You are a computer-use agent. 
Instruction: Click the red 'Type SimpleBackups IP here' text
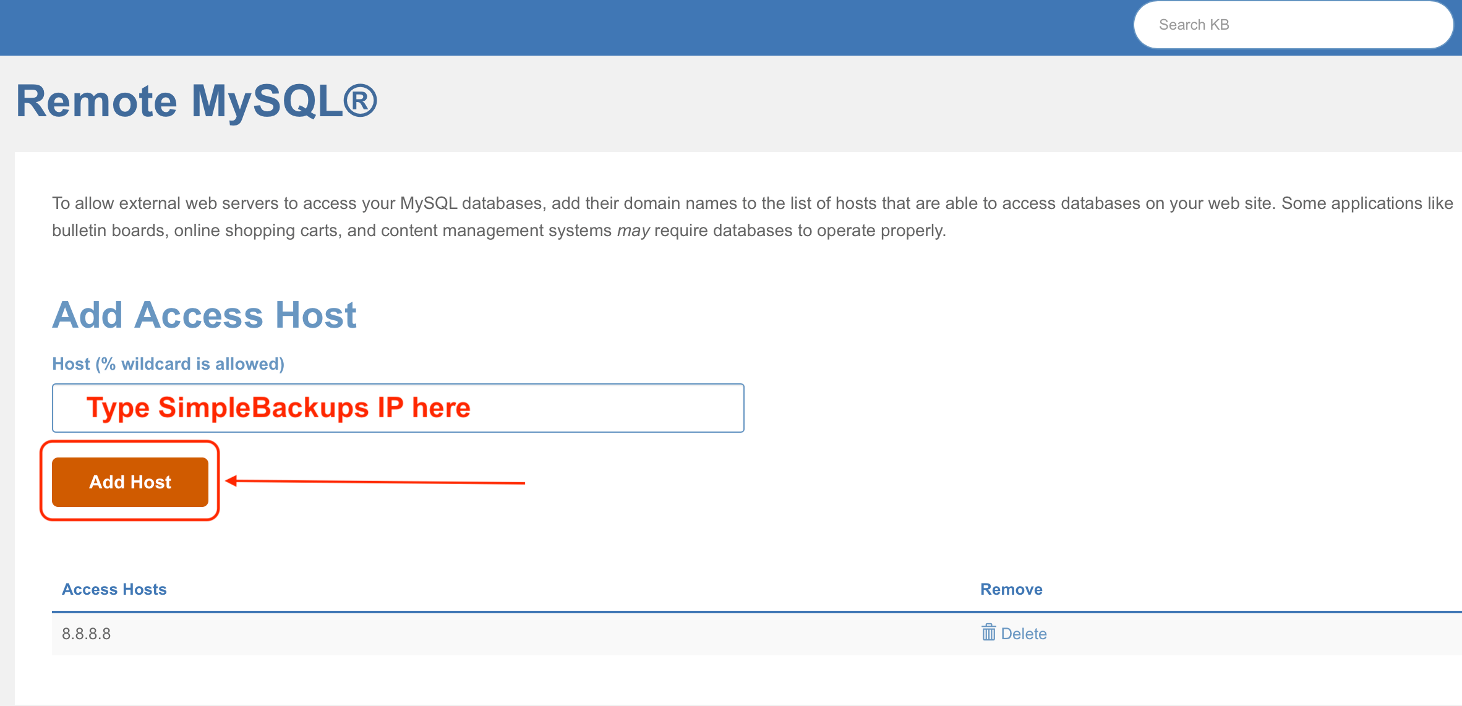pyautogui.click(x=278, y=408)
